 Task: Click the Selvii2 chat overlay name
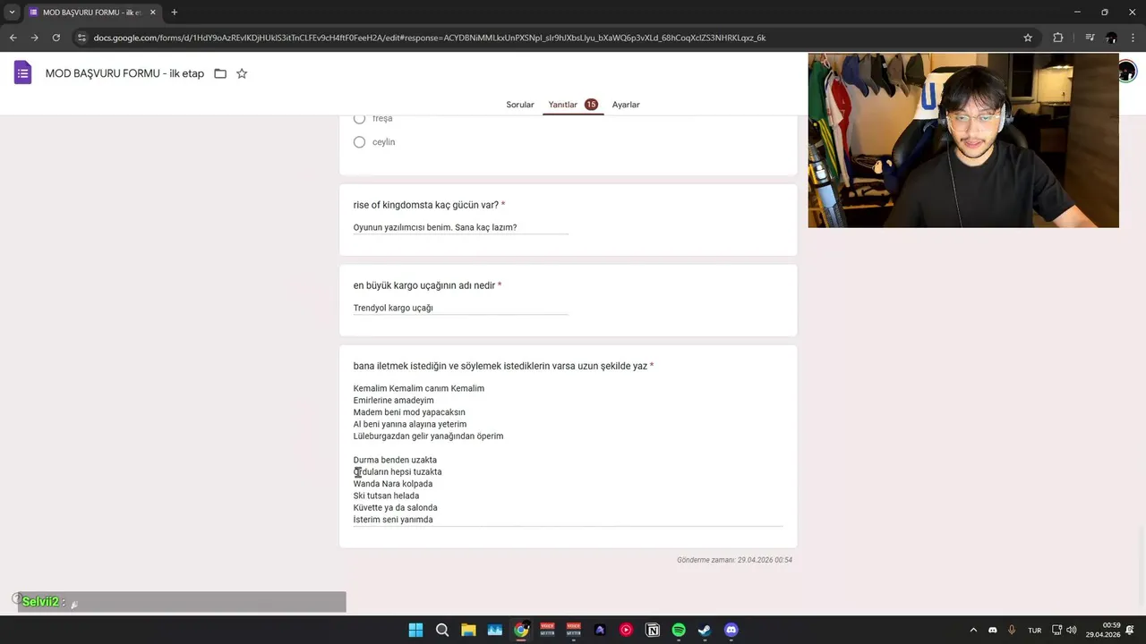40,602
